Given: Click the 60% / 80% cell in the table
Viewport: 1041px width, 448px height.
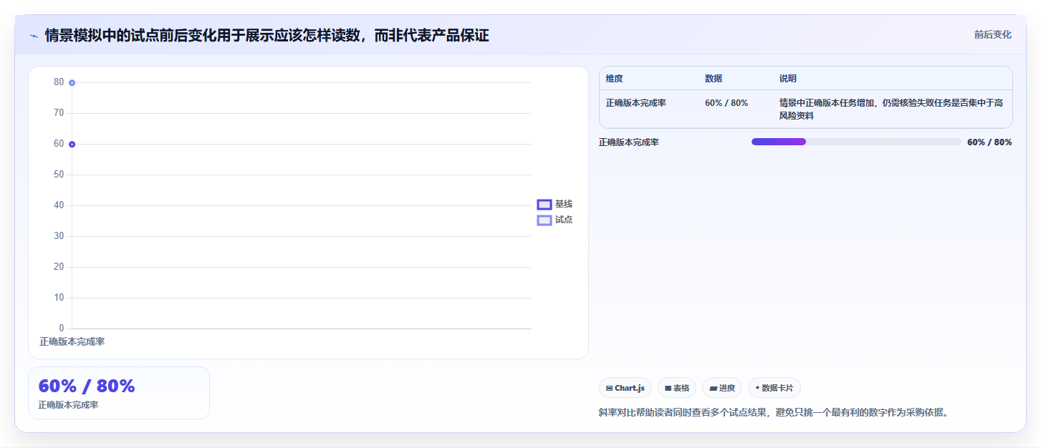Looking at the screenshot, I should pyautogui.click(x=726, y=103).
